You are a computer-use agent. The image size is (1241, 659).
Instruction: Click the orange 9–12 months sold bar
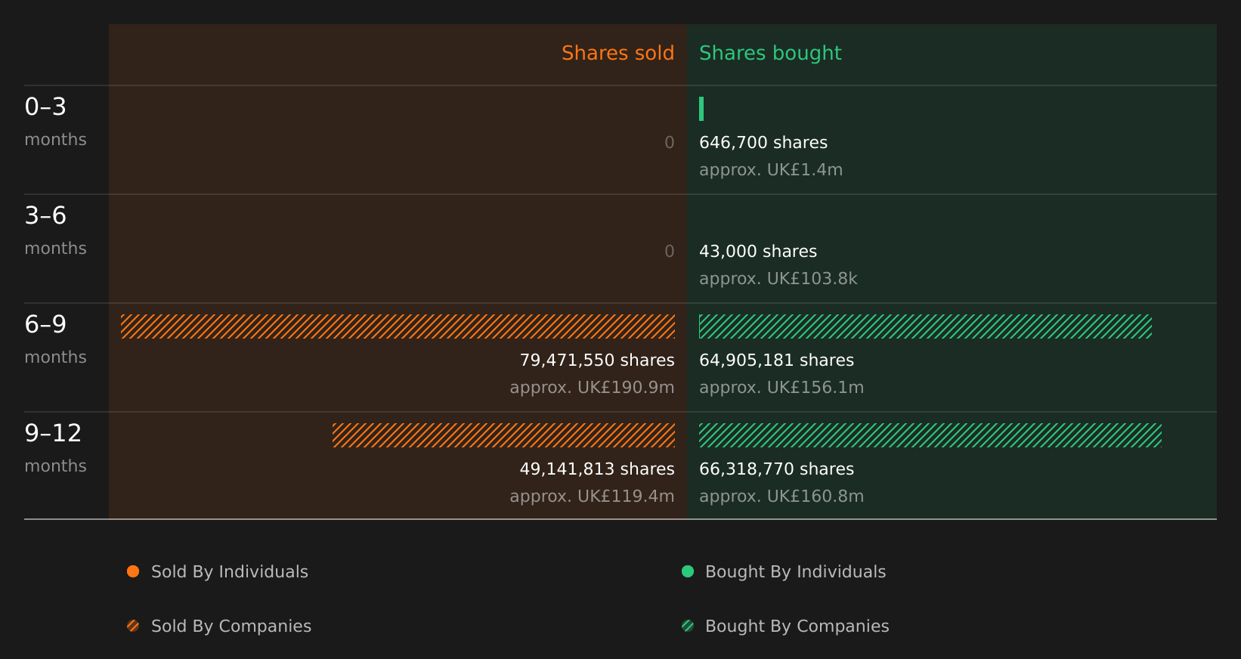click(x=503, y=435)
